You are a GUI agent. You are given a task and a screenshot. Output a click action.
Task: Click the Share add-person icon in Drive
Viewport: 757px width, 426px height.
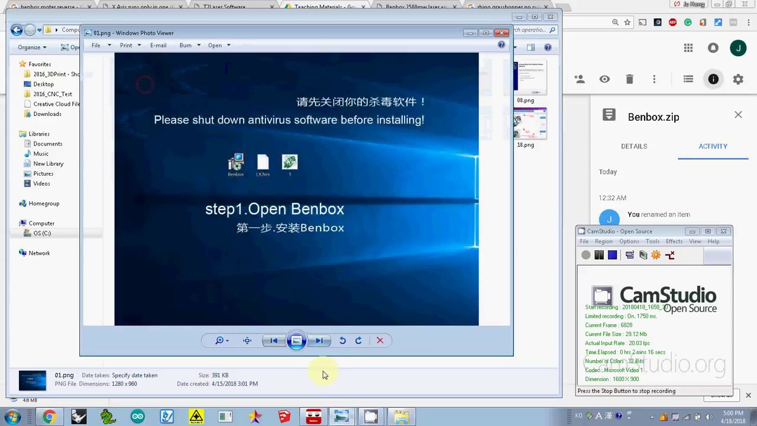[579, 79]
